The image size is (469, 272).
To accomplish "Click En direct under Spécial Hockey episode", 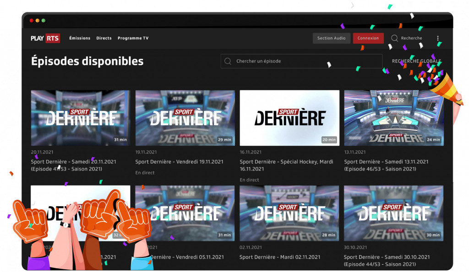I will [249, 180].
